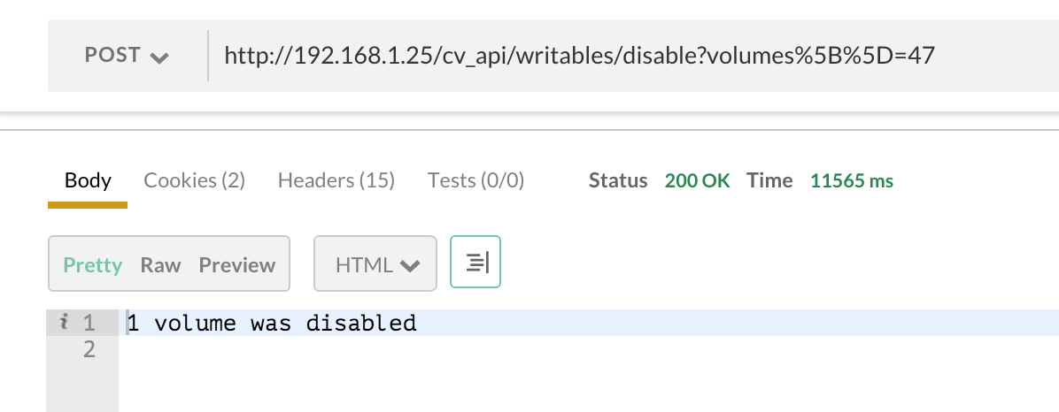The width and height of the screenshot is (1059, 412).
Task: Click the 11565 ms time value
Action: coord(851,181)
